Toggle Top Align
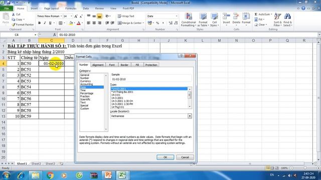Screen dimensions: 321x180 (88, 16)
